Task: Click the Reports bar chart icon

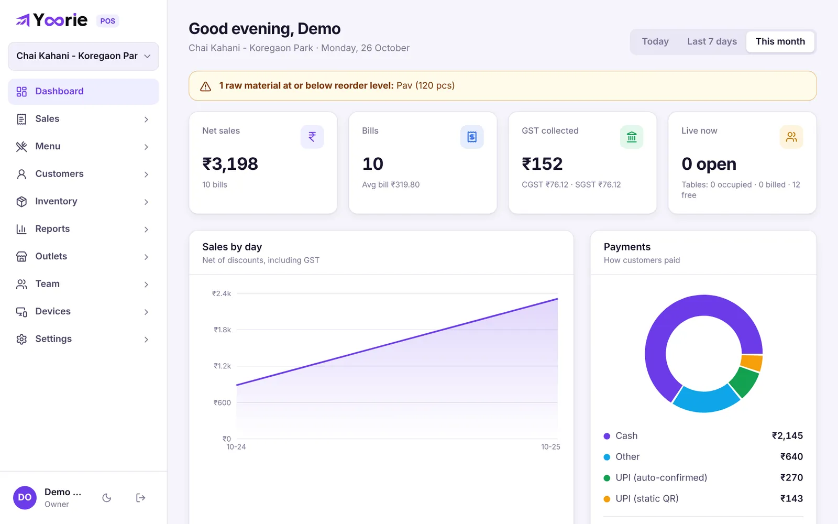Action: coord(21,229)
